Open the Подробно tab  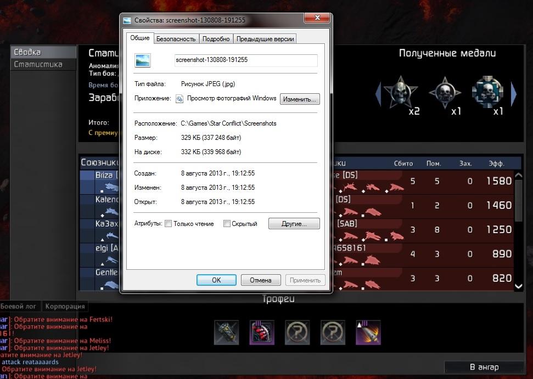tap(216, 39)
